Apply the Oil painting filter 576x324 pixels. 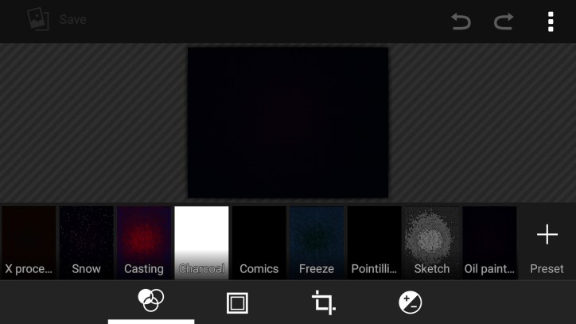click(x=489, y=242)
